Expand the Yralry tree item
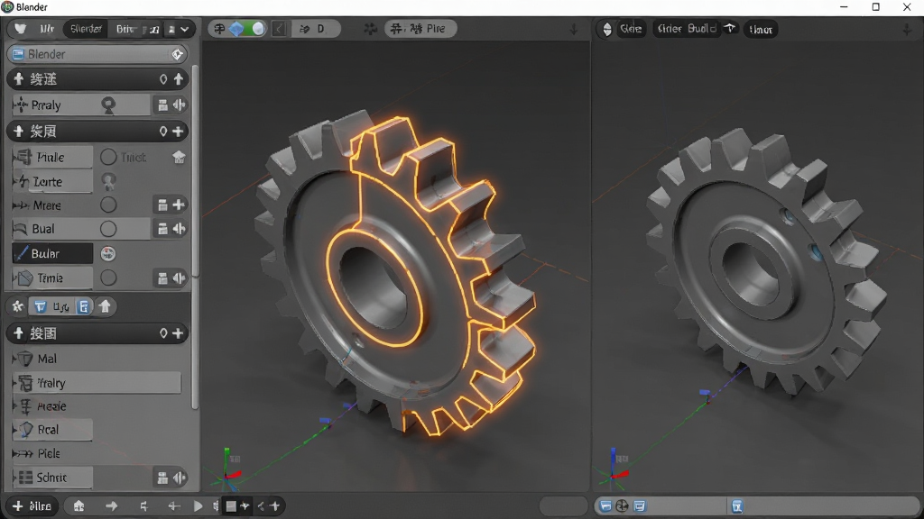Viewport: 924px width, 519px height. point(14,383)
